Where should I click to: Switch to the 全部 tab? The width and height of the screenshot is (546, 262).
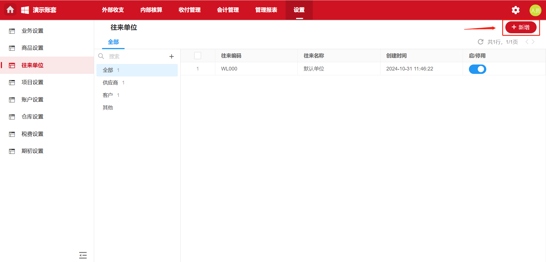[113, 42]
